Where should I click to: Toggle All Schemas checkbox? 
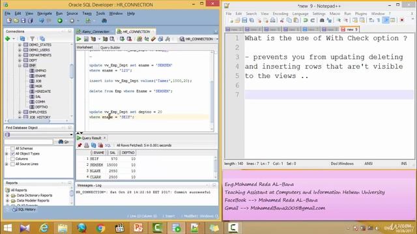pyautogui.click(x=12, y=148)
